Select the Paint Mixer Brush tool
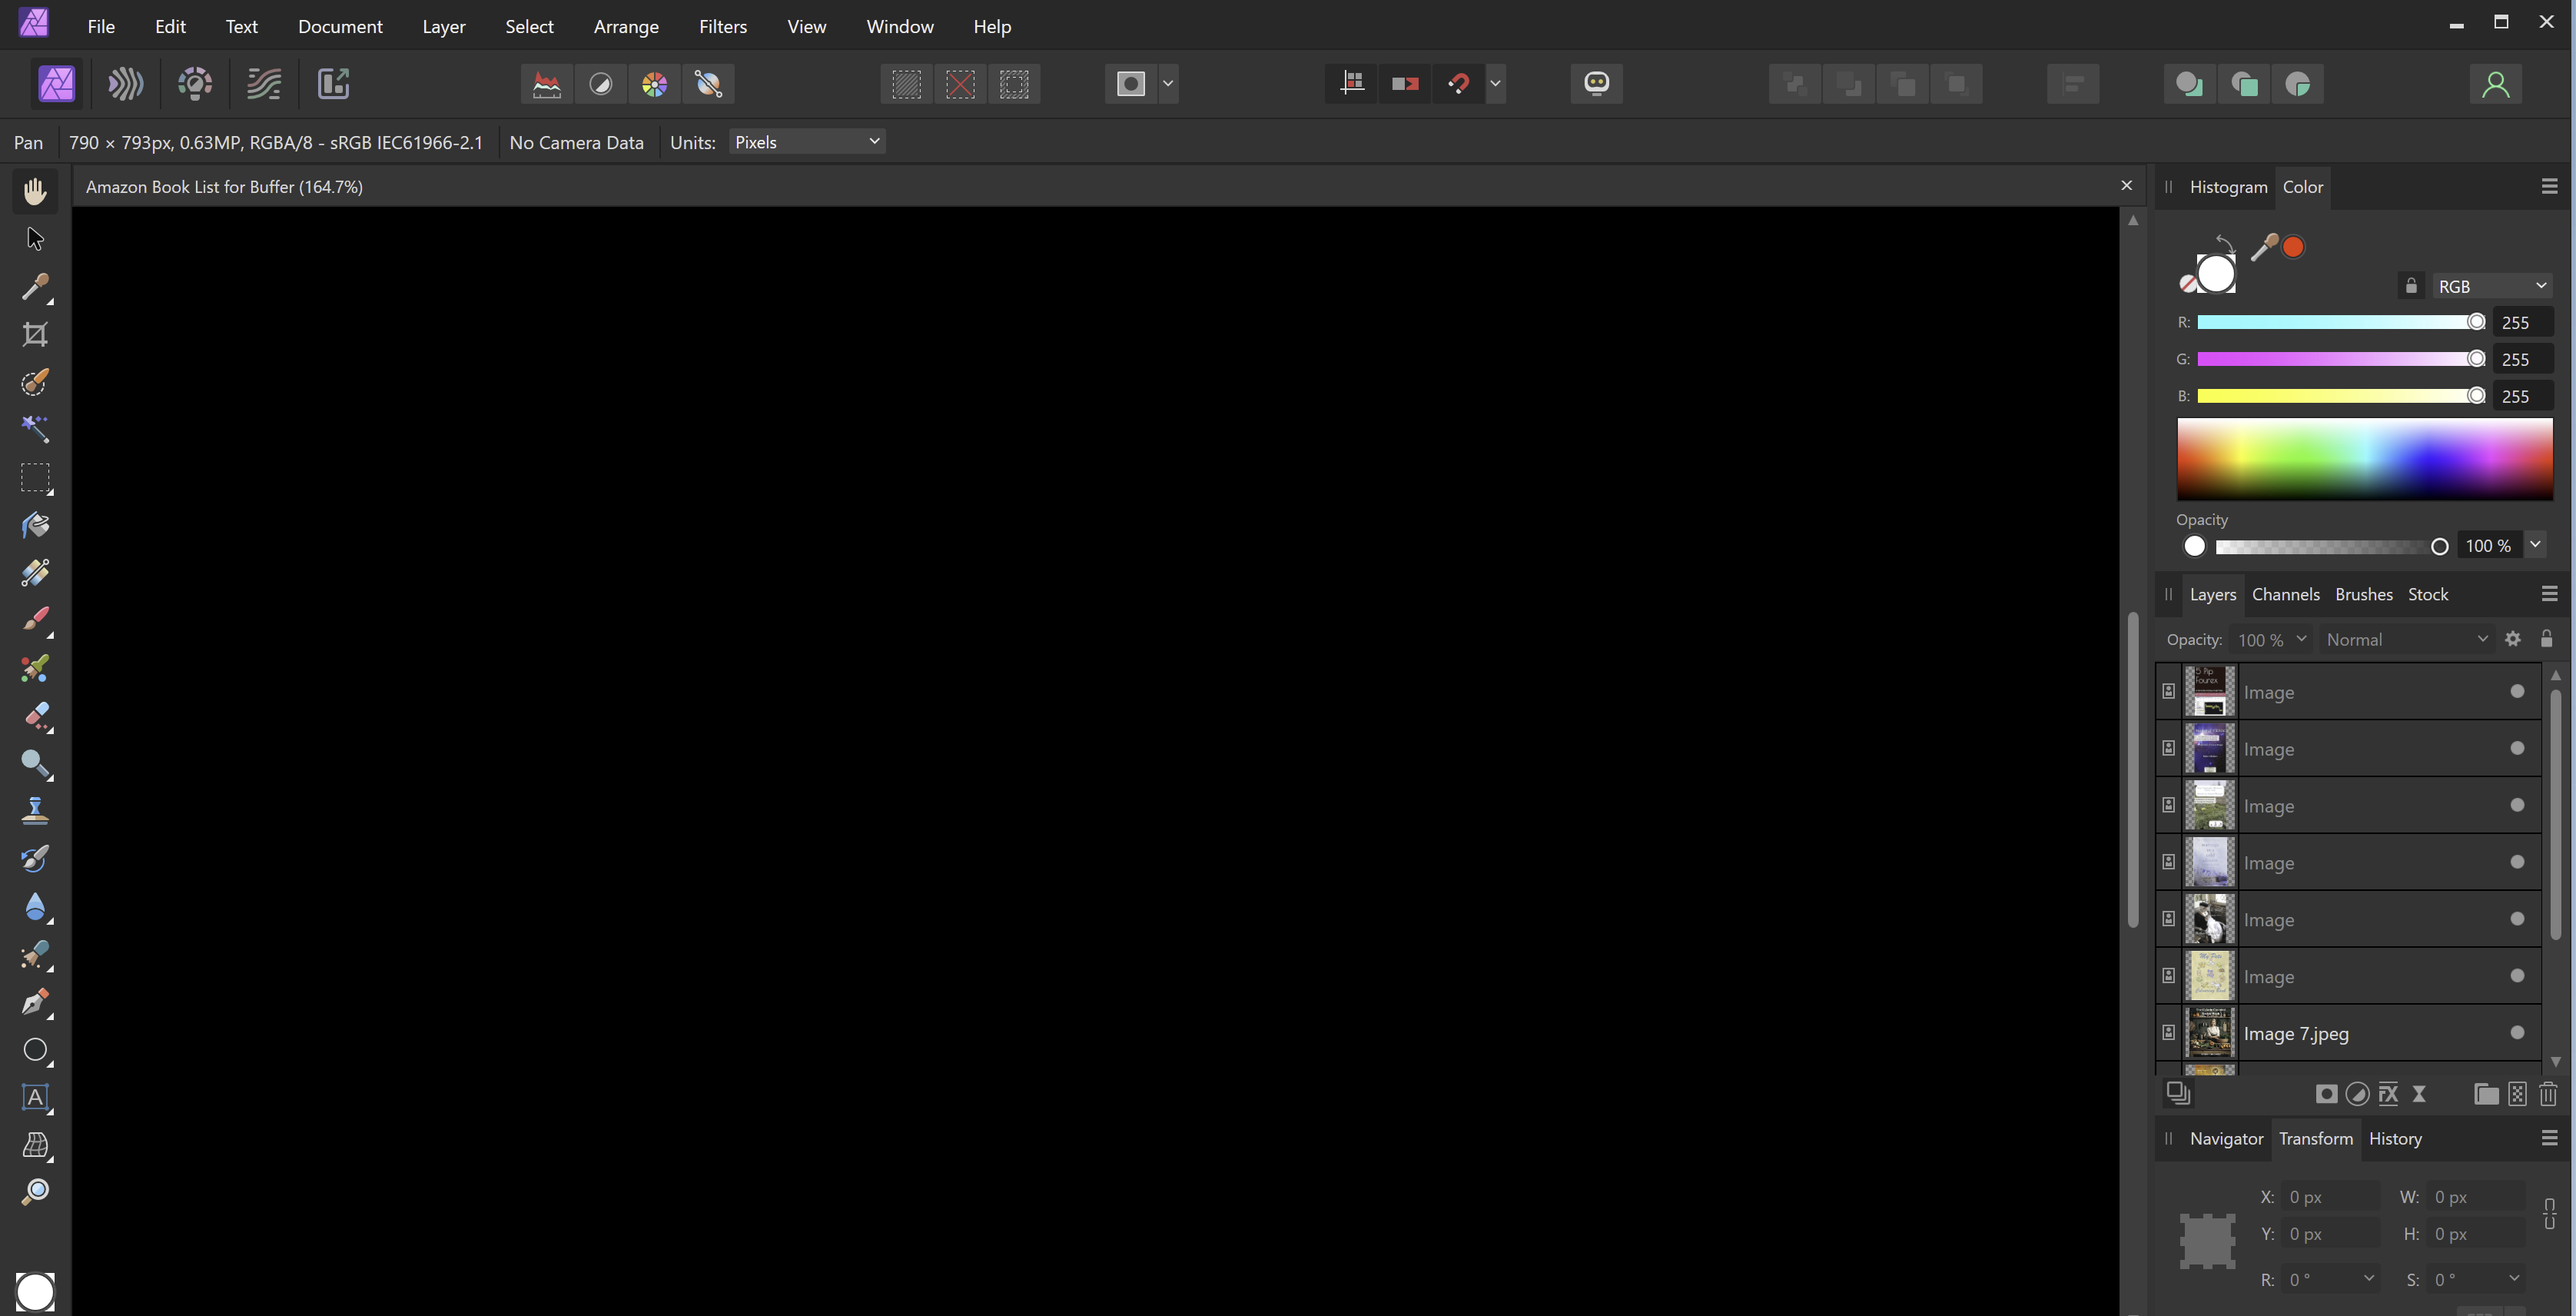Screen dimensions: 2576x1316 (x=35, y=668)
